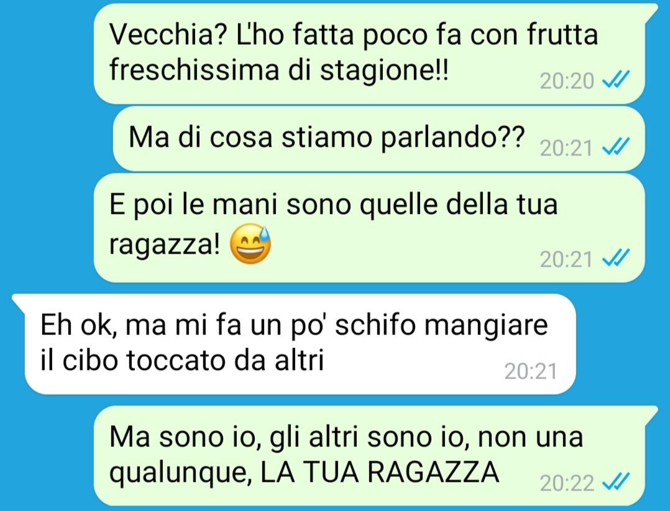Click the 20:21 timestamp on the received message
Viewport: 670px width, 511px height.
coord(531,371)
